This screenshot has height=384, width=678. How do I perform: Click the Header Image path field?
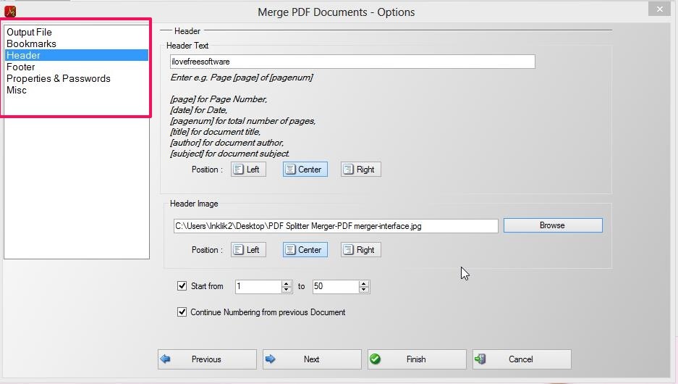click(336, 226)
